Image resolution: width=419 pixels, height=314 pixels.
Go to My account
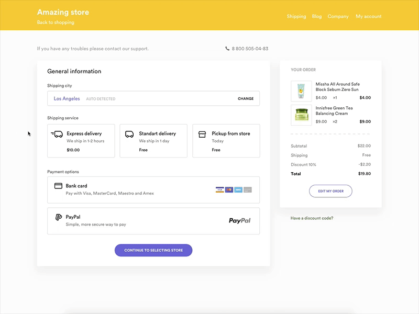(x=369, y=16)
